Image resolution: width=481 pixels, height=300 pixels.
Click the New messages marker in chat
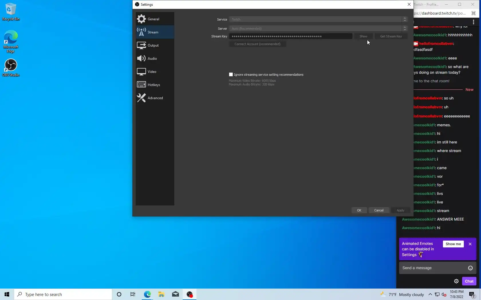(x=469, y=90)
